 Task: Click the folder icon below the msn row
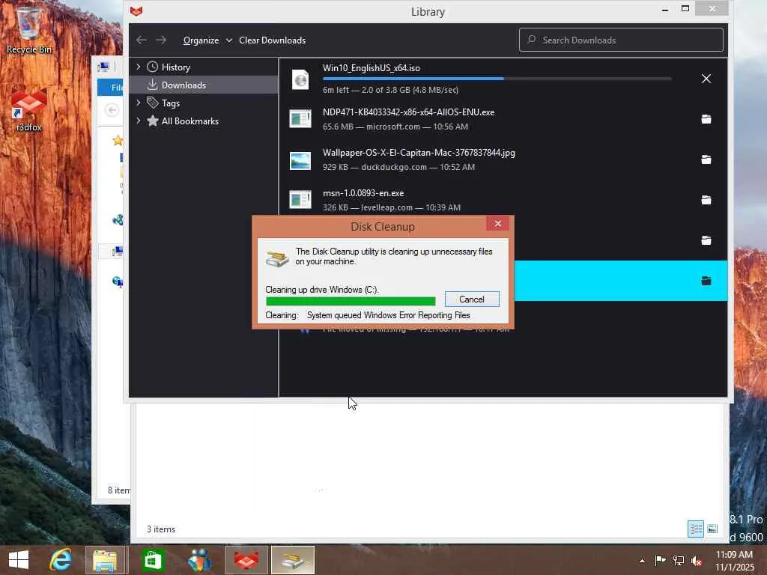(x=706, y=240)
